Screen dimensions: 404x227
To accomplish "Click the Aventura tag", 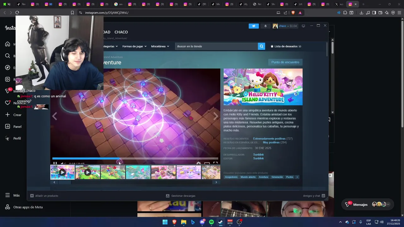I will 264,177.
